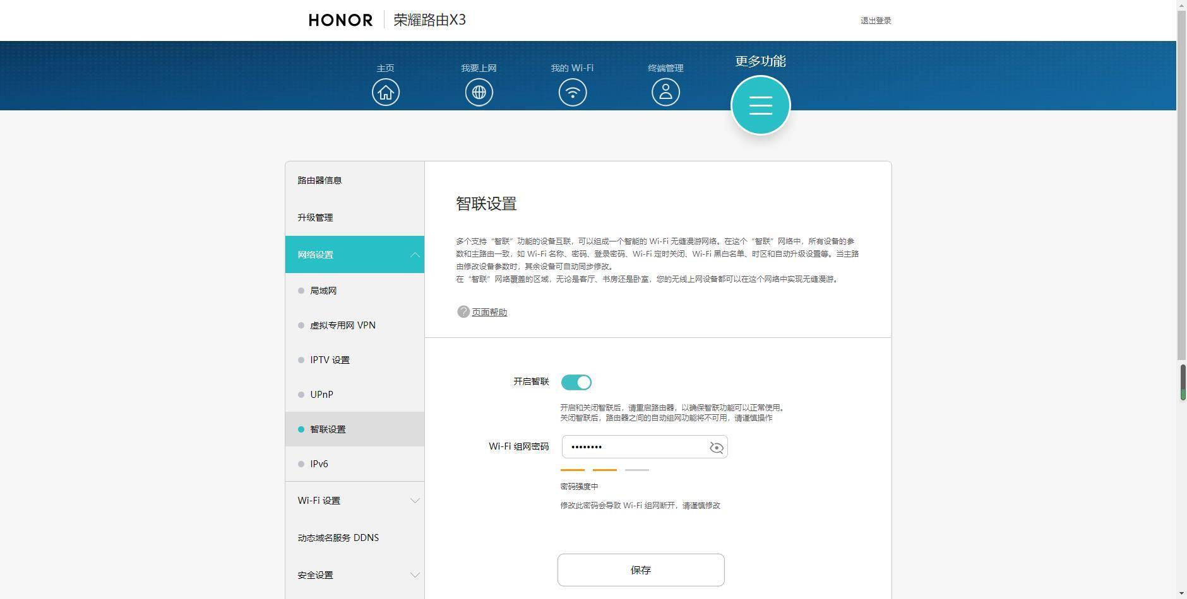
Task: Show the Wi-Fi 组网密码 password
Action: [x=716, y=448]
